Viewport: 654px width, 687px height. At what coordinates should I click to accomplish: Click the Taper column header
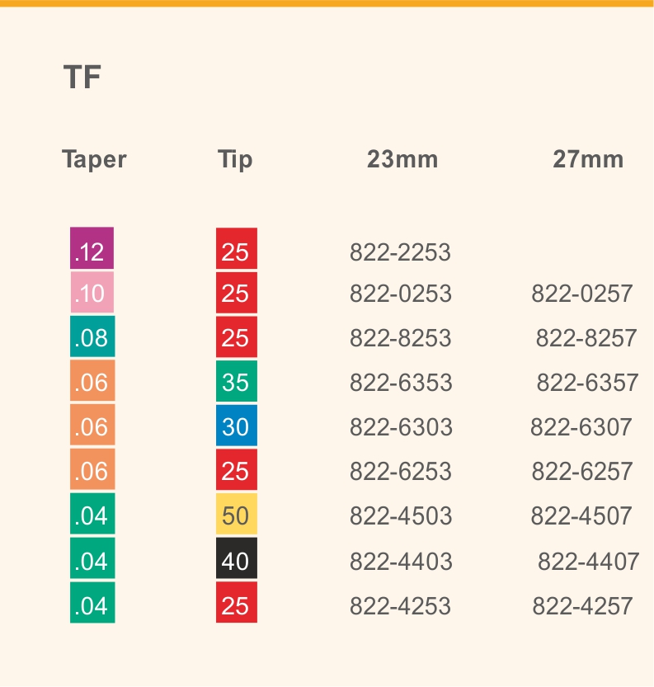(94, 159)
